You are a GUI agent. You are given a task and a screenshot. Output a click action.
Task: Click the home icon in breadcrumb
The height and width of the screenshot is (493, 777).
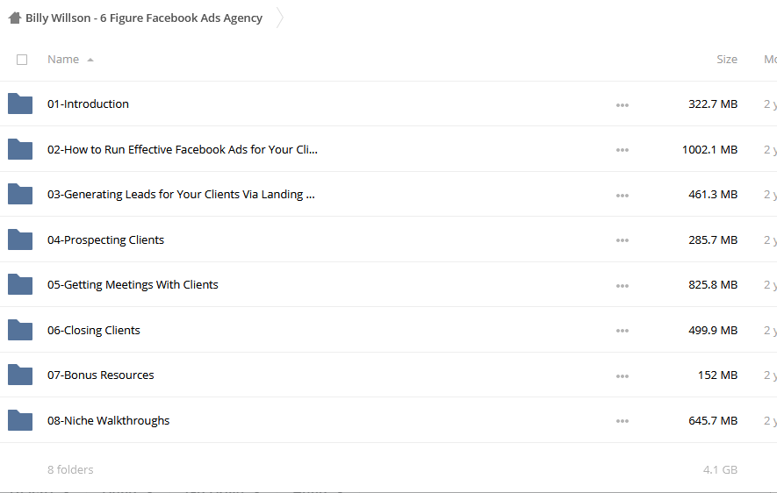coord(14,18)
